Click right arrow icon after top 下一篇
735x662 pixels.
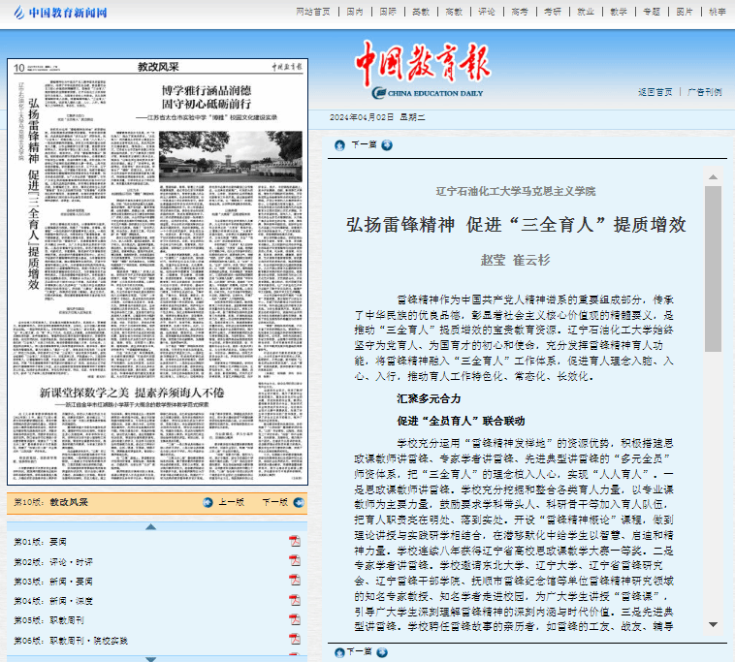click(387, 145)
